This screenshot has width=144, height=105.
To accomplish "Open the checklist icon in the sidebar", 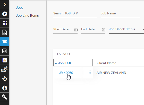I will coord(5,51).
